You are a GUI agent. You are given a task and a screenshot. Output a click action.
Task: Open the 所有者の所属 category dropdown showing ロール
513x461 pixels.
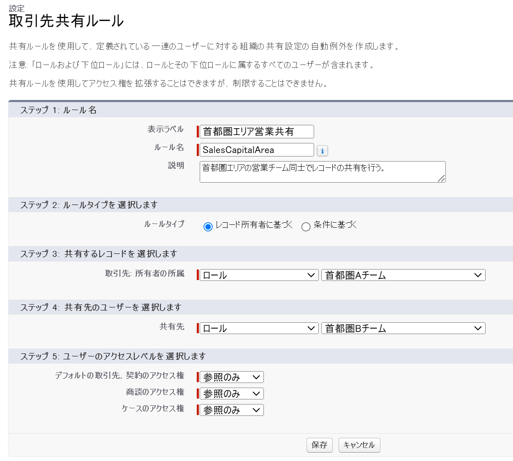click(258, 275)
